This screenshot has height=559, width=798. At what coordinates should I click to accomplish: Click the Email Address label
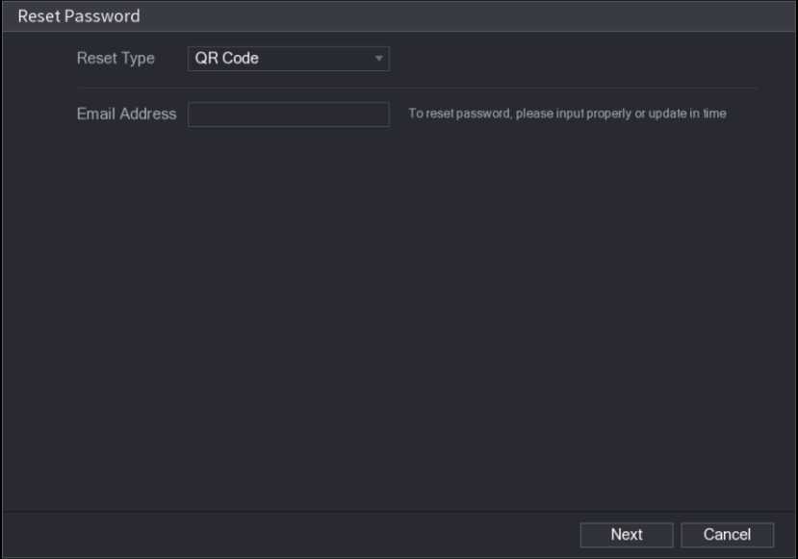(126, 114)
